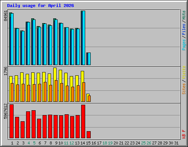Click the 1796 axis value
Screen dimensions: 188x147
click(x=6, y=71)
